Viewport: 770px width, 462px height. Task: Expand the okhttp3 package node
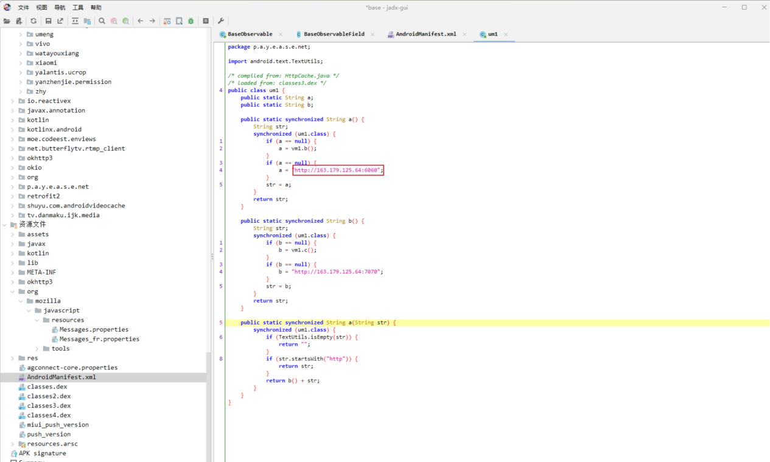tap(13, 158)
